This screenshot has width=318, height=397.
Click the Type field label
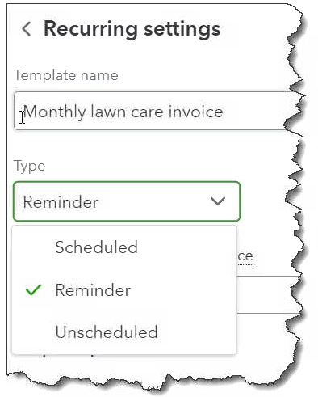(29, 166)
